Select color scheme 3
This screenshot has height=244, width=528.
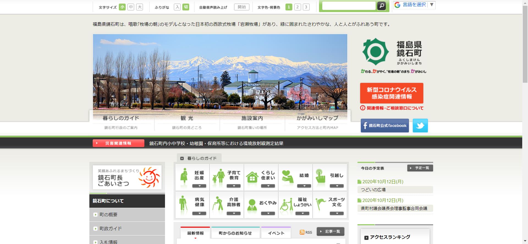click(x=306, y=7)
